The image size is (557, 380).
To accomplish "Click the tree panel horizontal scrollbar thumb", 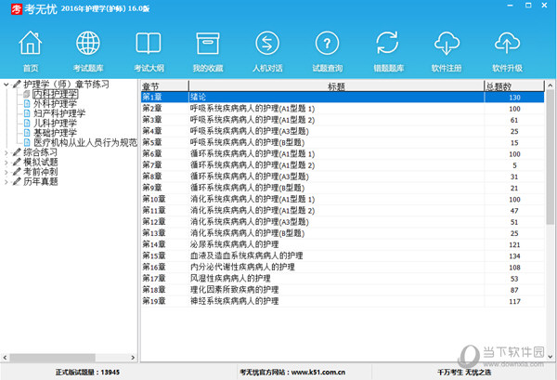I will pyautogui.click(x=52, y=358).
